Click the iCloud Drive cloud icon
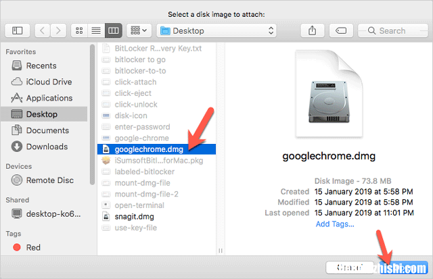Image resolution: width=433 pixels, height=279 pixels. [16, 82]
